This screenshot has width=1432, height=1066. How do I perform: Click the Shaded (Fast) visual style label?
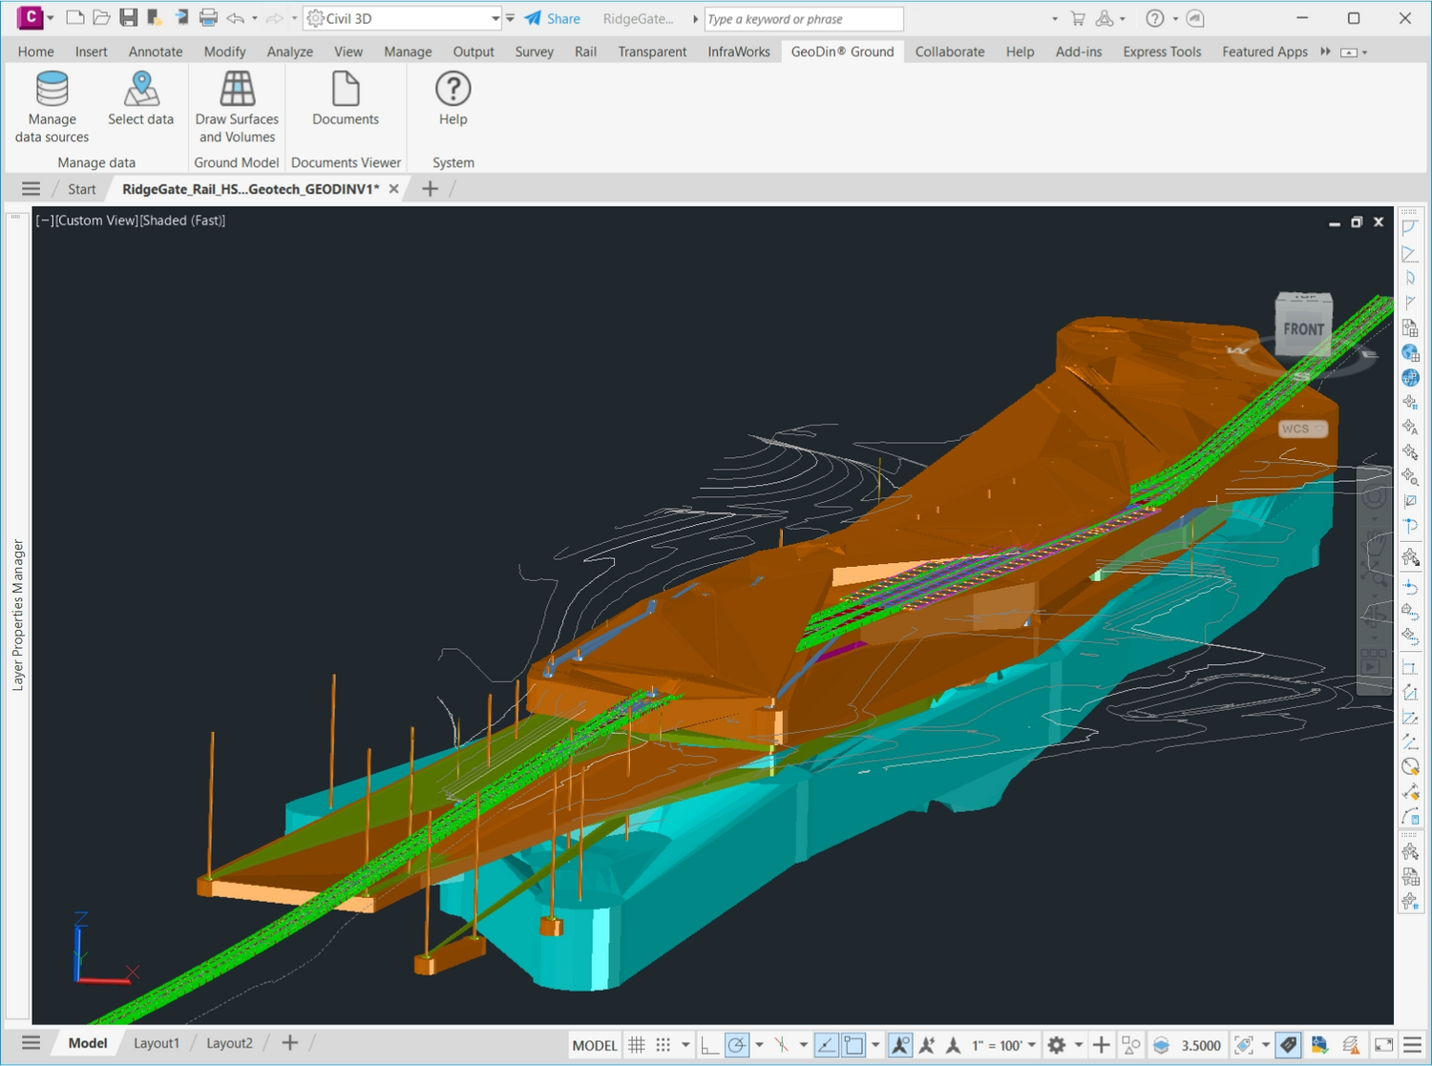pyautogui.click(x=182, y=220)
